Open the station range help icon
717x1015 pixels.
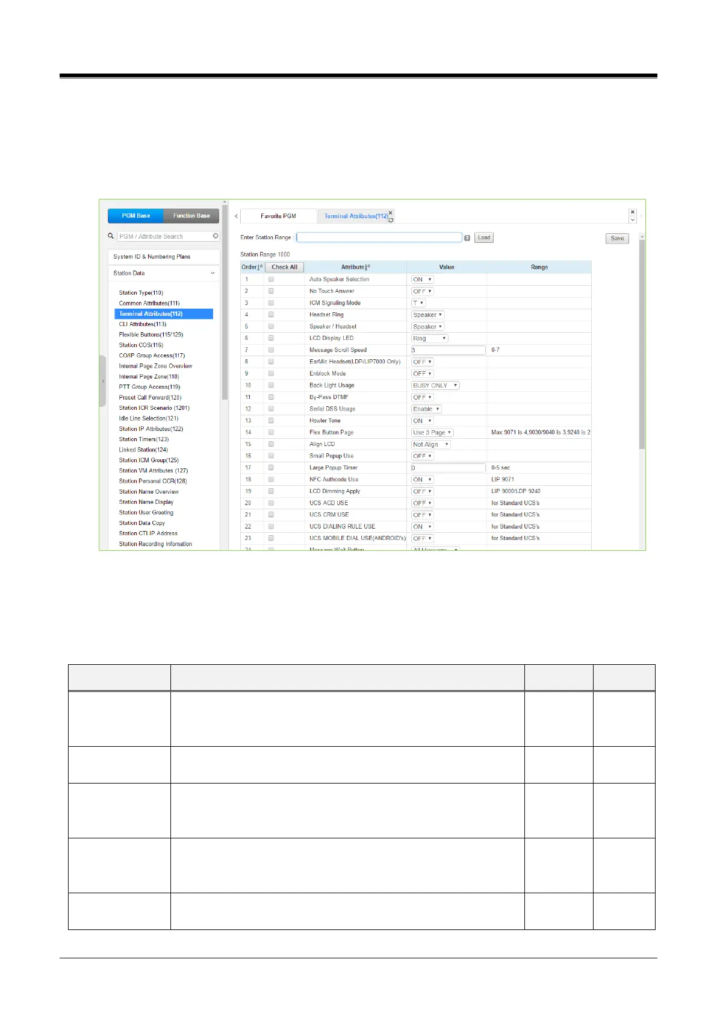(467, 238)
